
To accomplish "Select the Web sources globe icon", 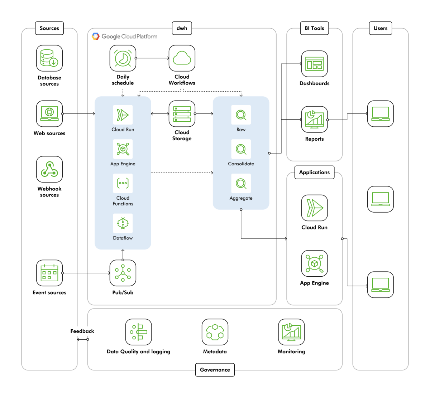I will point(49,113).
